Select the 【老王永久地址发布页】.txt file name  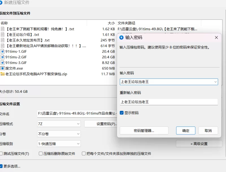click(28, 40)
